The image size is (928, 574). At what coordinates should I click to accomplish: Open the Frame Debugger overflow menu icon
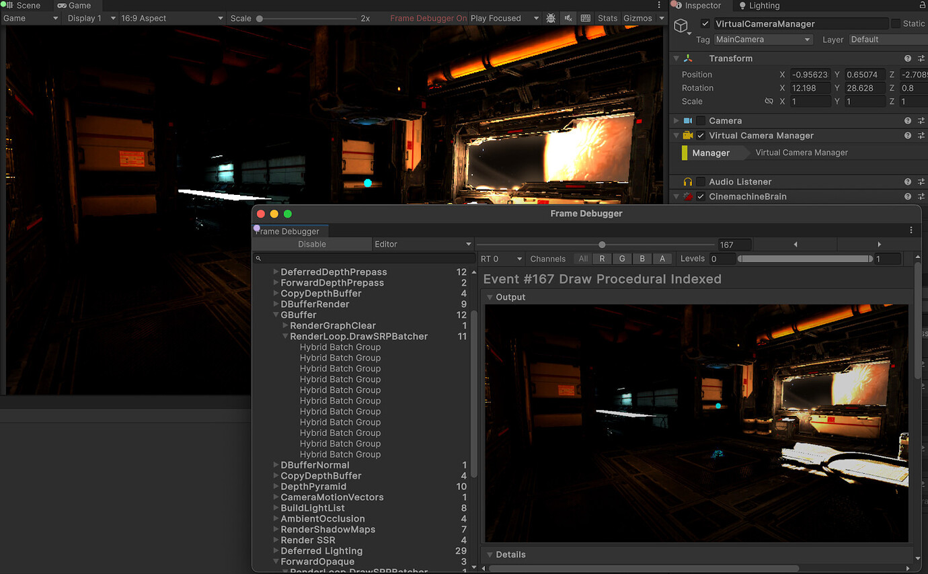coord(912,230)
